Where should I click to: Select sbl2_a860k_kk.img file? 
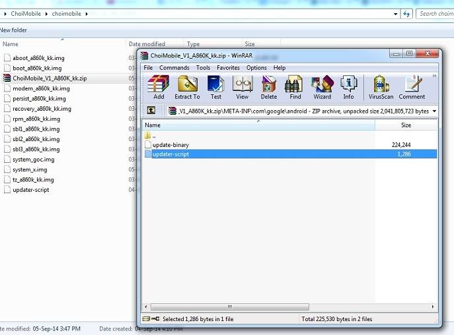32,139
